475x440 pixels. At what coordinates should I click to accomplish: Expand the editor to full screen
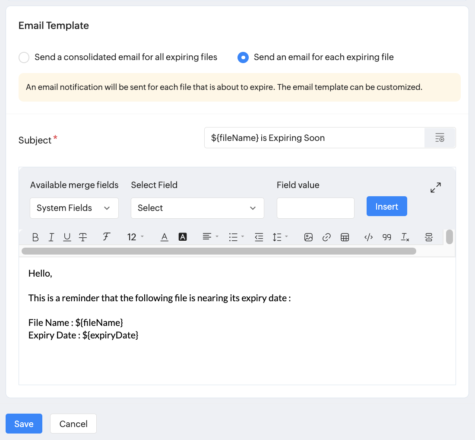click(x=436, y=188)
